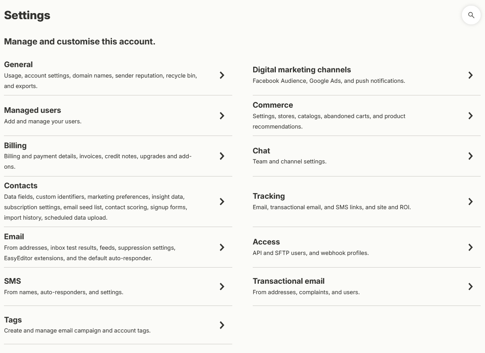485x353 pixels.
Task: Open the settings search magnifier icon
Action: (x=471, y=15)
